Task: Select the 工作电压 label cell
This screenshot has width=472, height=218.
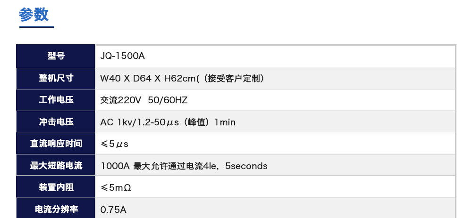Action: pyautogui.click(x=56, y=100)
